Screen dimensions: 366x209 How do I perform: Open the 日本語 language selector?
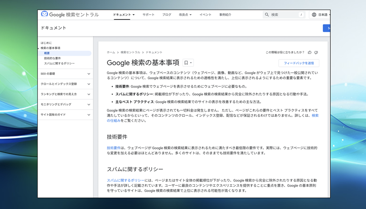click(320, 15)
